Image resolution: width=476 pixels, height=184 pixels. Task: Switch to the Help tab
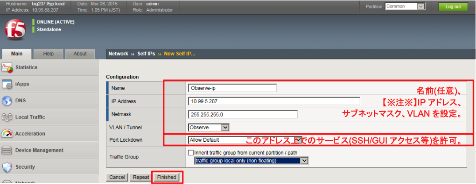[x=48, y=54]
